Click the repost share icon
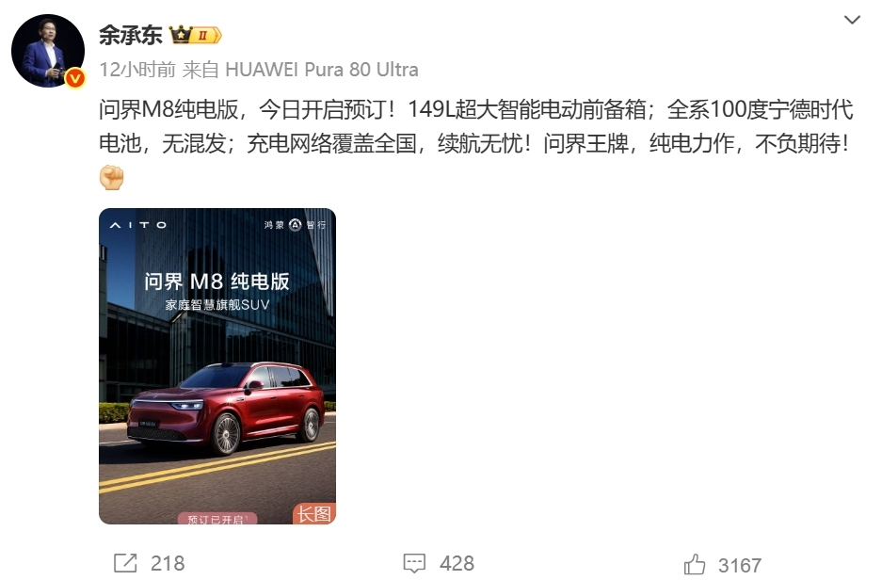Screen dimensions: 882x580 pos(125,563)
